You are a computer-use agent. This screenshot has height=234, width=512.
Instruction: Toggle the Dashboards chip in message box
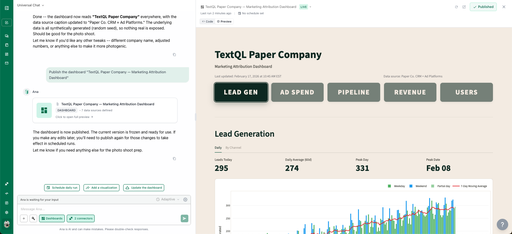pyautogui.click(x=52, y=218)
